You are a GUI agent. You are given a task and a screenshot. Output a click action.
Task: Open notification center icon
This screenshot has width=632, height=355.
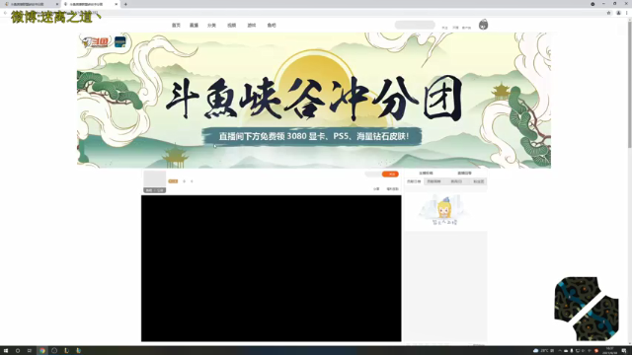pos(624,351)
